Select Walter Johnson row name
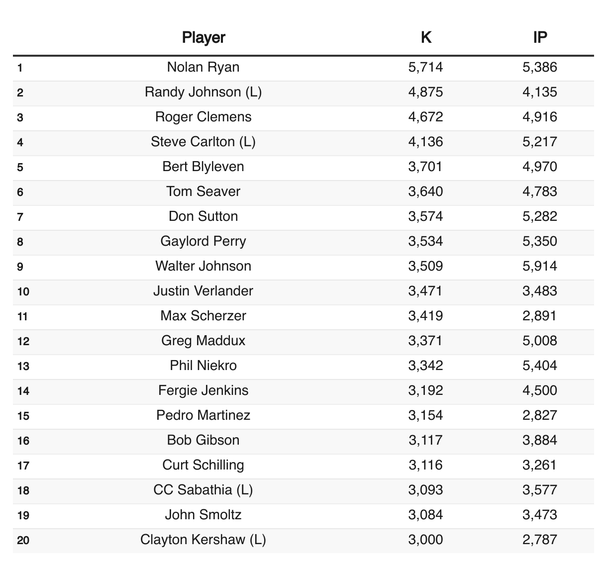The width and height of the screenshot is (607, 566). [203, 266]
